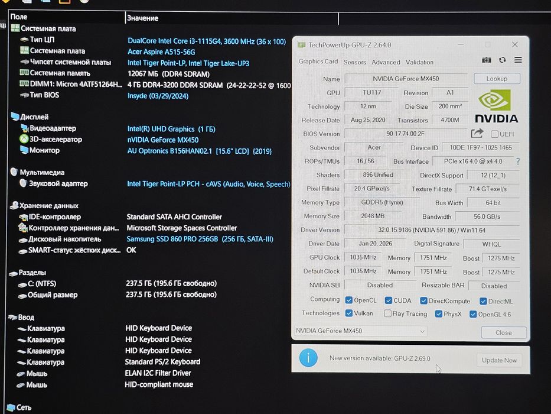The height and width of the screenshot is (414, 551).
Task: Select the Общий размер row
Action: tap(118, 295)
